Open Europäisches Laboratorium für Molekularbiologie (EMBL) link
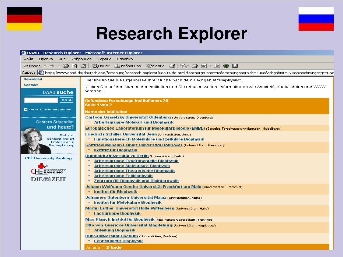This screenshot has width=343, height=257. [x=145, y=128]
